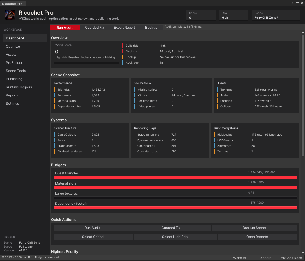Click the Risk High box in header
This screenshot has width=305, height=261.
234,15
